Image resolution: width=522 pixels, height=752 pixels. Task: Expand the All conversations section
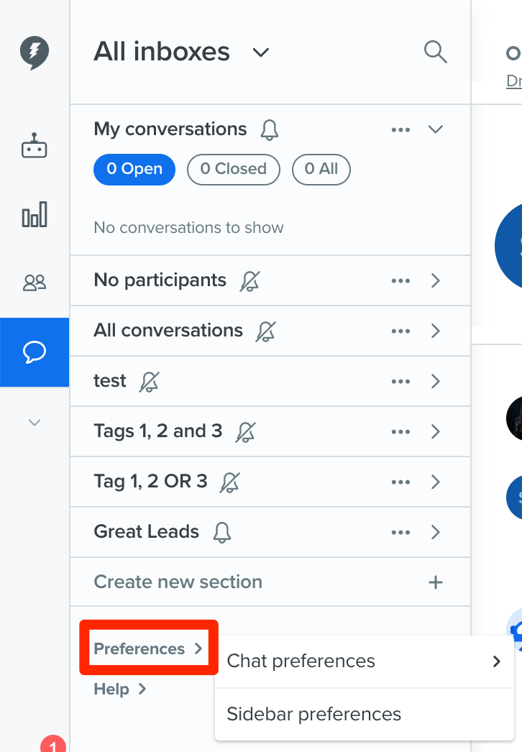(435, 331)
